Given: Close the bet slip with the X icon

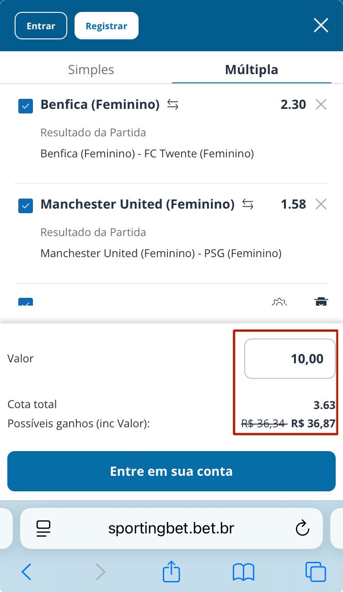Looking at the screenshot, I should 321,25.
